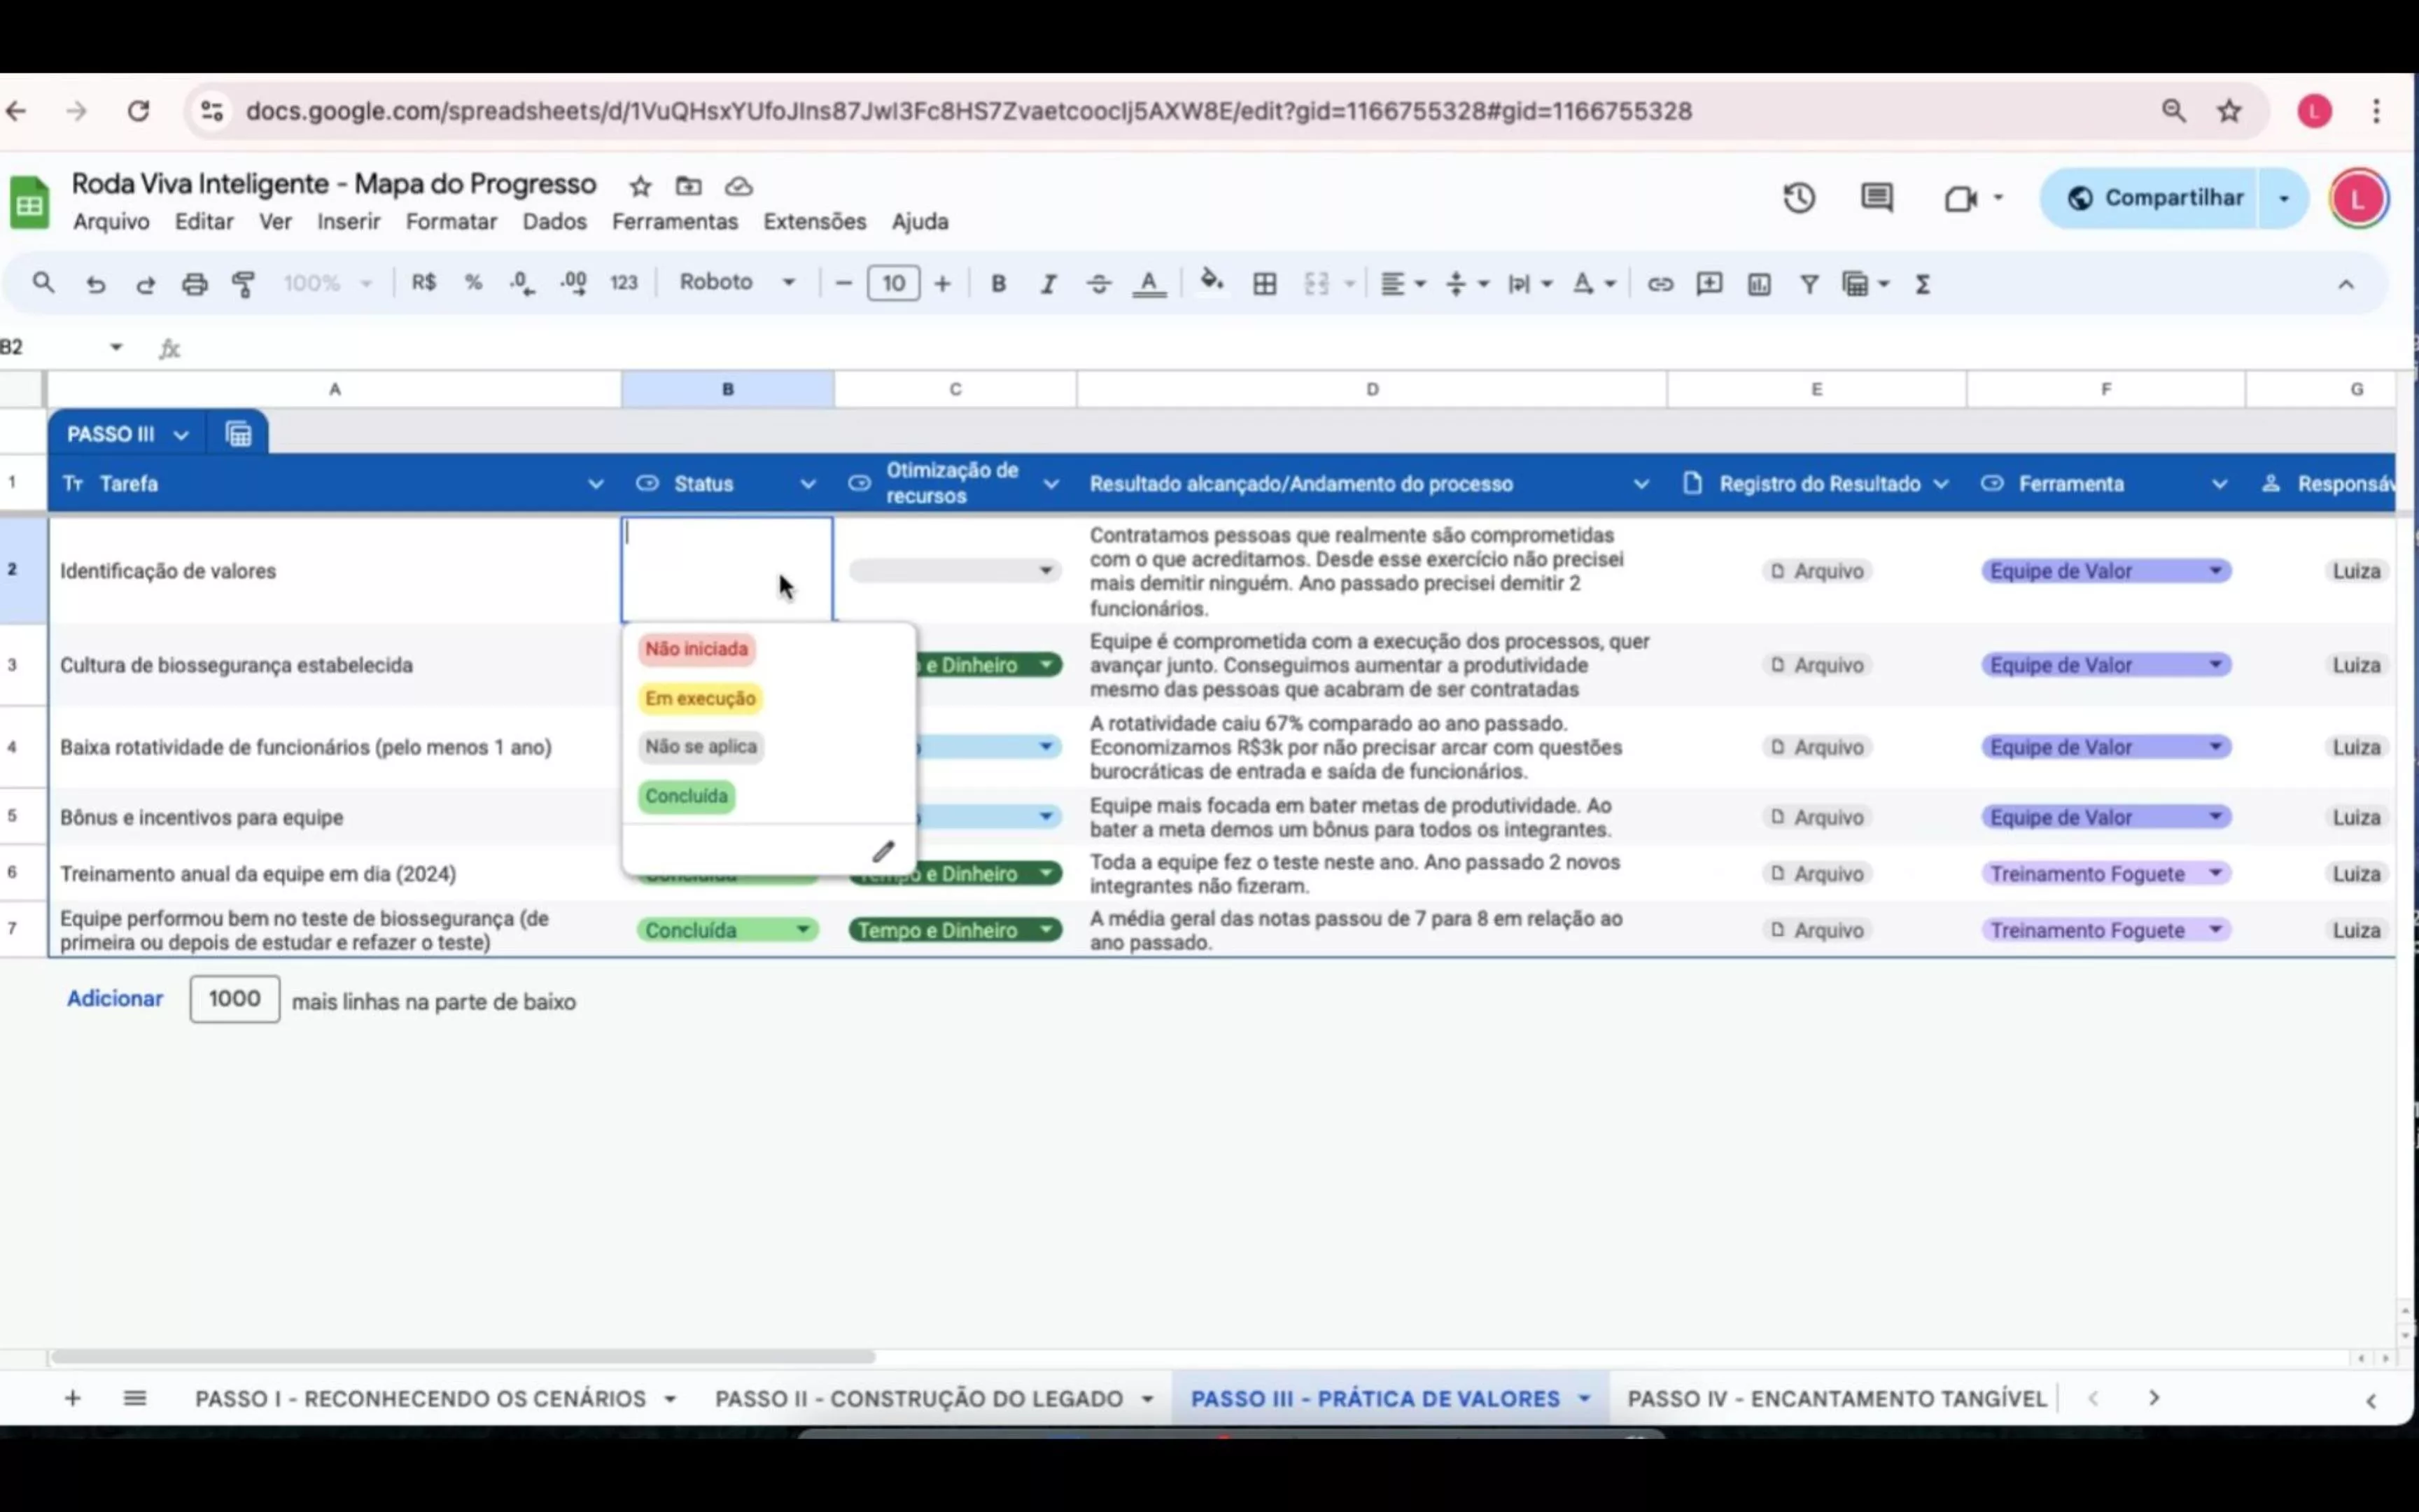
Task: Open the comments icon in the header
Action: [x=1877, y=198]
